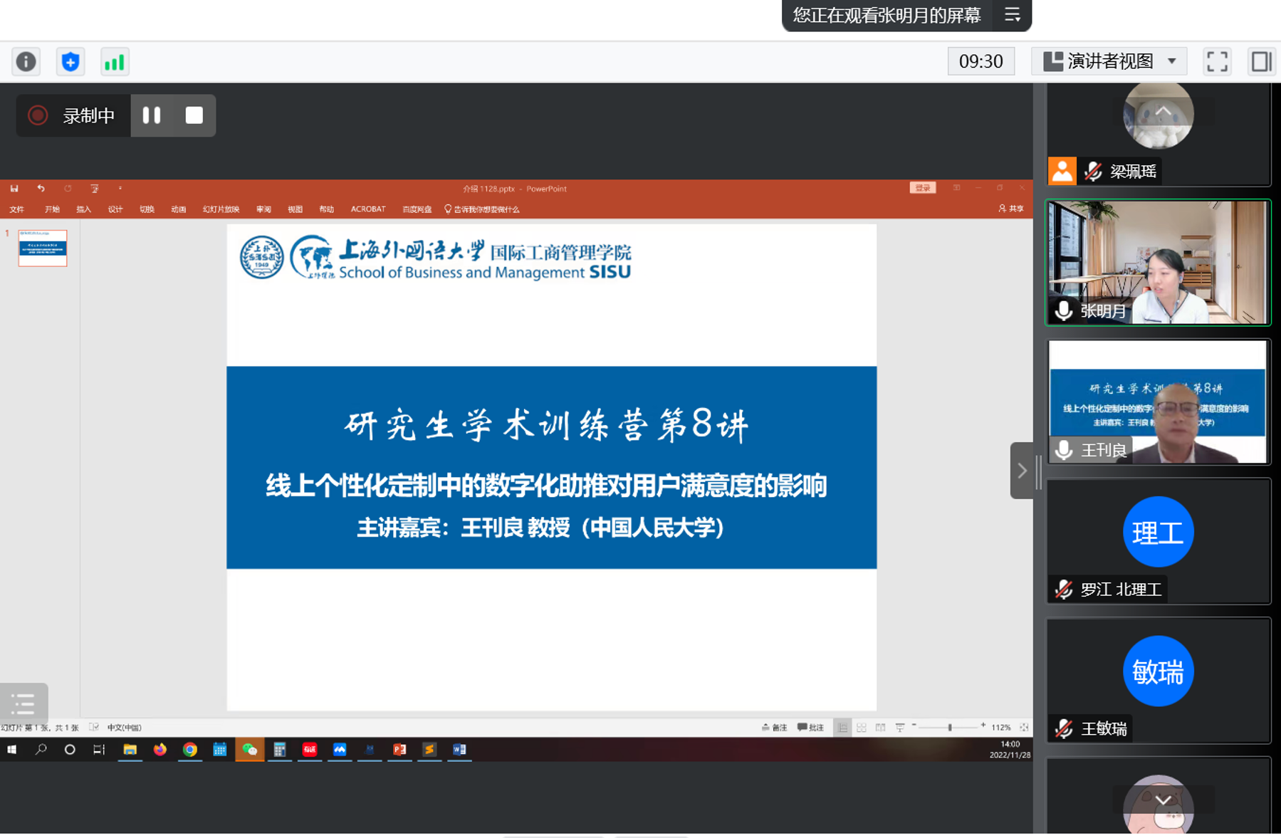Pause the recording

tap(152, 115)
